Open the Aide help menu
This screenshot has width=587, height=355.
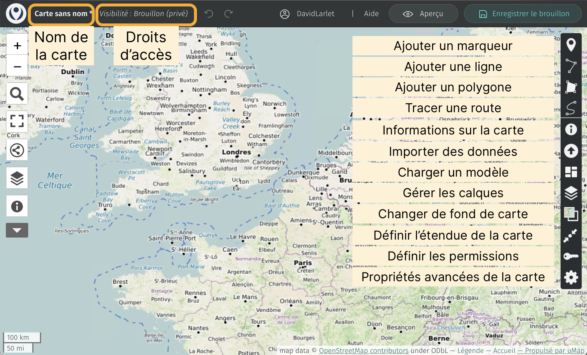371,14
